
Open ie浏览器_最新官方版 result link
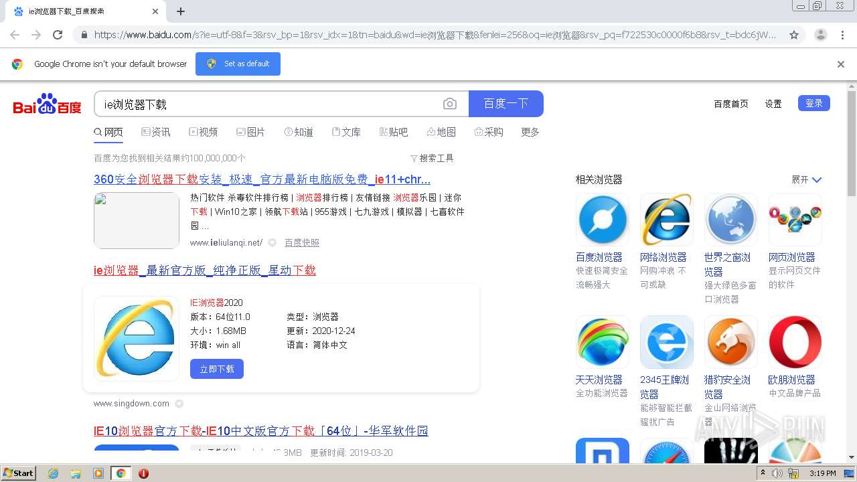pyautogui.click(x=205, y=270)
